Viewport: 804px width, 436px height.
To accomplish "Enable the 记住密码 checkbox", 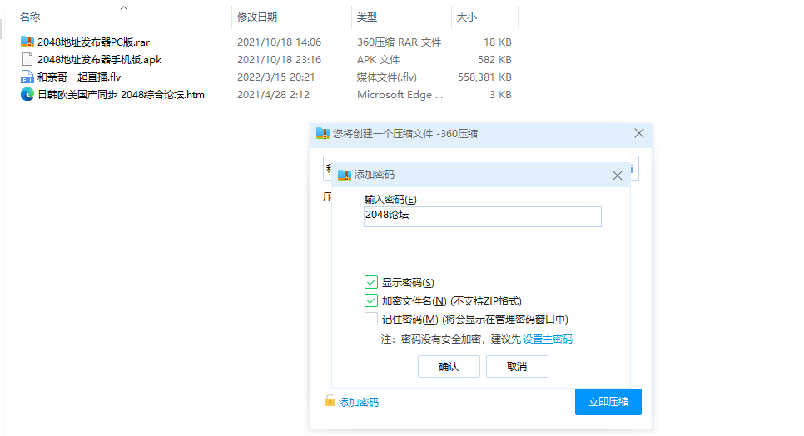I will point(371,319).
